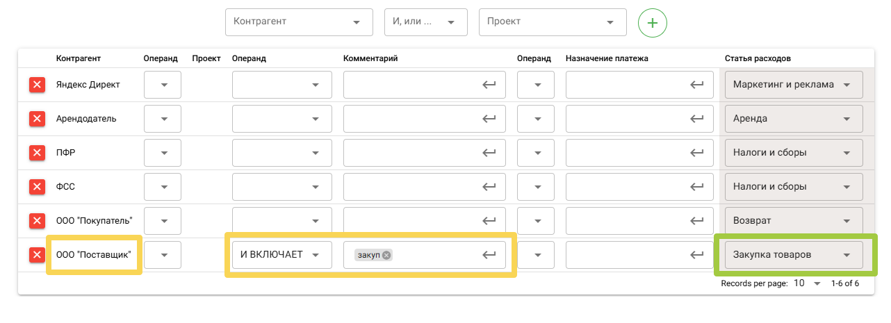Delete the Яндекс Директ row
The height and width of the screenshot is (323, 891).
[37, 85]
